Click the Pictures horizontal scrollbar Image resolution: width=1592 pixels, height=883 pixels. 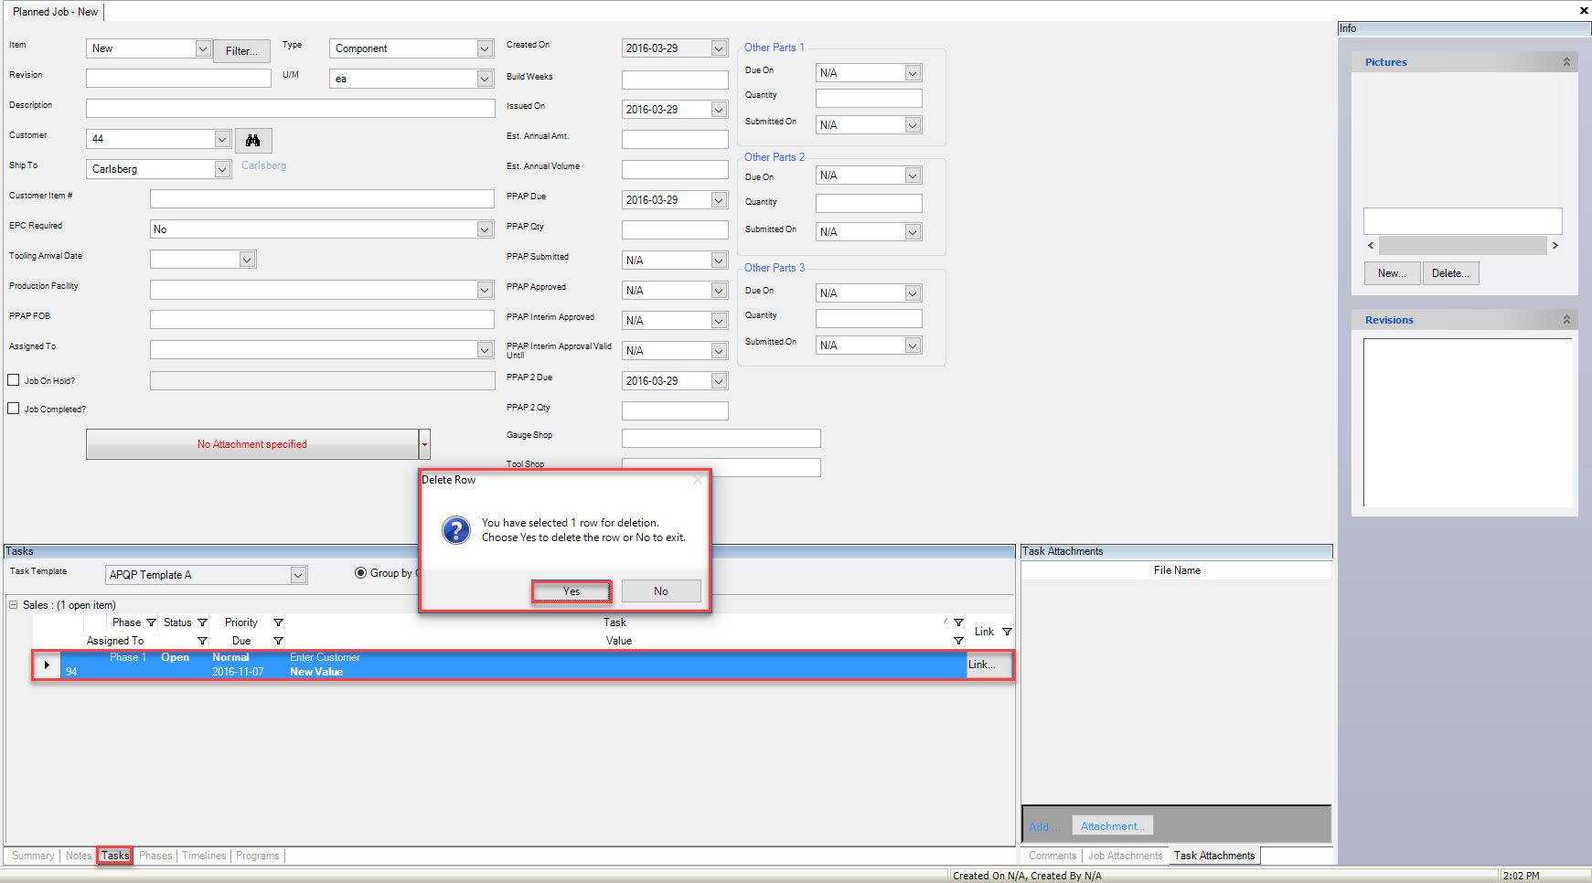[x=1463, y=246]
